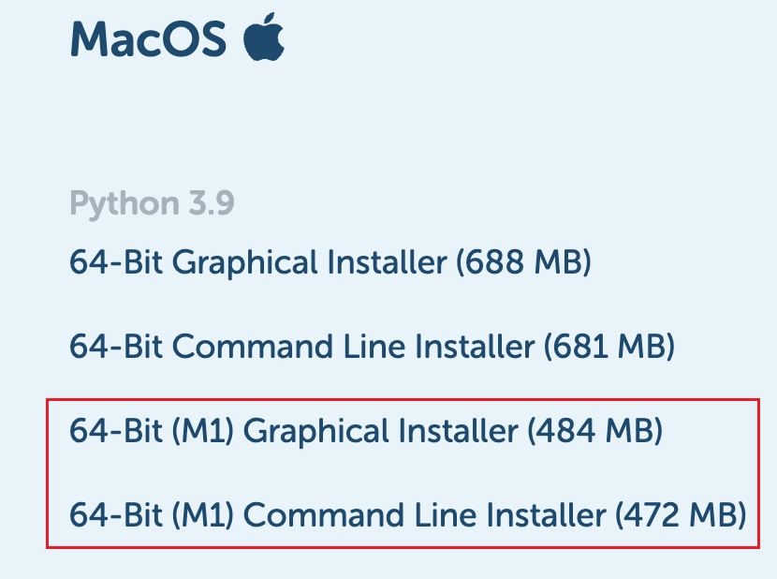Click the Apple logo icon
Image resolution: width=777 pixels, height=579 pixels.
(x=263, y=38)
